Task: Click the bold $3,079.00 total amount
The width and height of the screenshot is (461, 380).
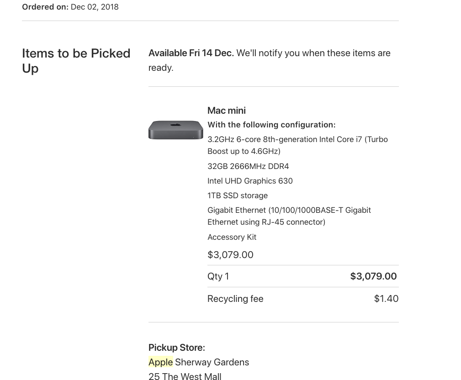Action: [373, 276]
